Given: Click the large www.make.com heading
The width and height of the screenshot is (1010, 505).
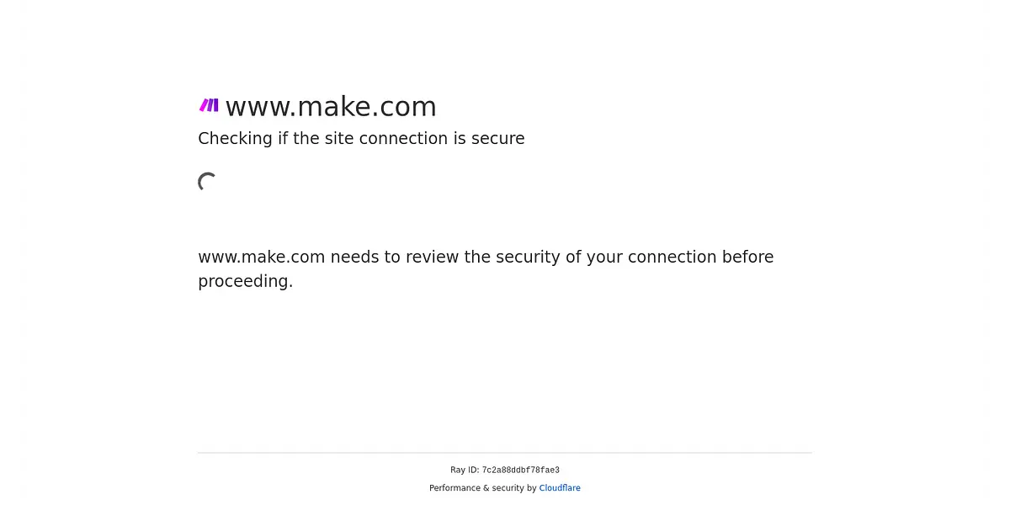Looking at the screenshot, I should (331, 107).
